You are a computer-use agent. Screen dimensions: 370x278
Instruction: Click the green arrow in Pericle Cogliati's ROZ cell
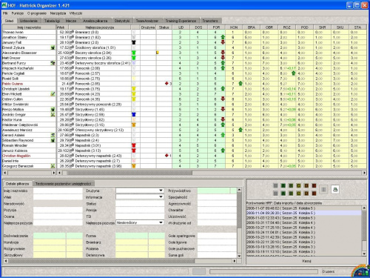pos(294,73)
